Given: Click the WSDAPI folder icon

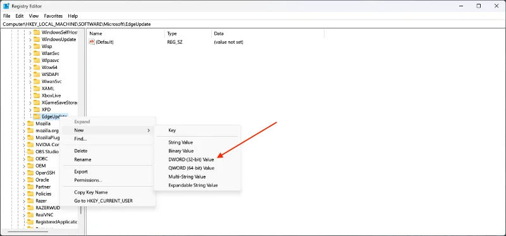Looking at the screenshot, I should [37, 74].
